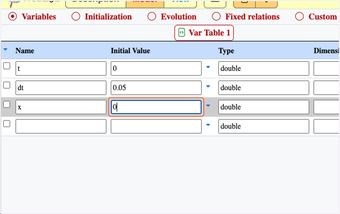The width and height of the screenshot is (340, 214).
Task: Click the Initial Value field of variable t
Action: tap(156, 69)
